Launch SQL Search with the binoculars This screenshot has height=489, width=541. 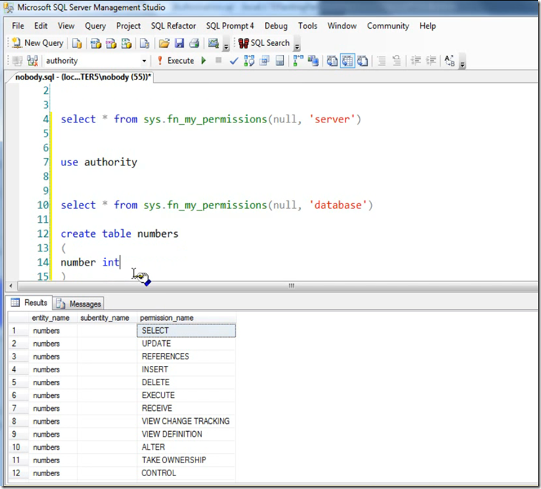click(264, 43)
